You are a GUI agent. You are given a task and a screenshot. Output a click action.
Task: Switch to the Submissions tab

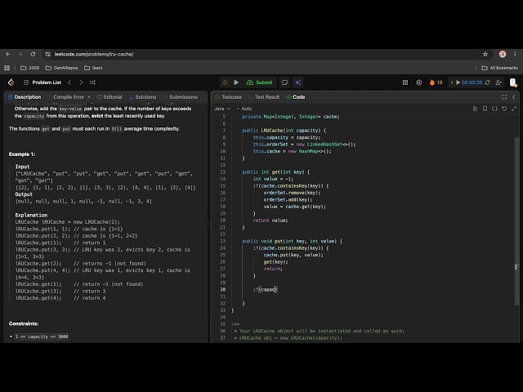(x=181, y=97)
